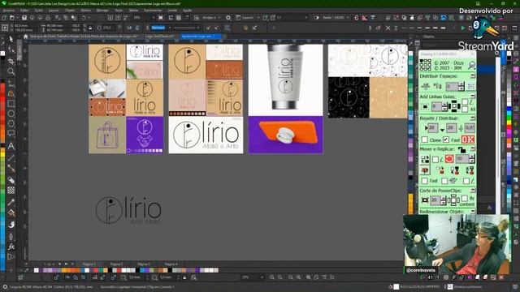
Task: Switch to Página 2 page tab
Action: 116,264
